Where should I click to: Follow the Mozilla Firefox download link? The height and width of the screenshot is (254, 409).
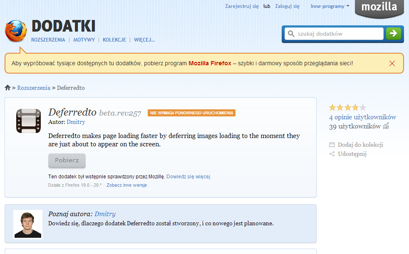point(210,63)
